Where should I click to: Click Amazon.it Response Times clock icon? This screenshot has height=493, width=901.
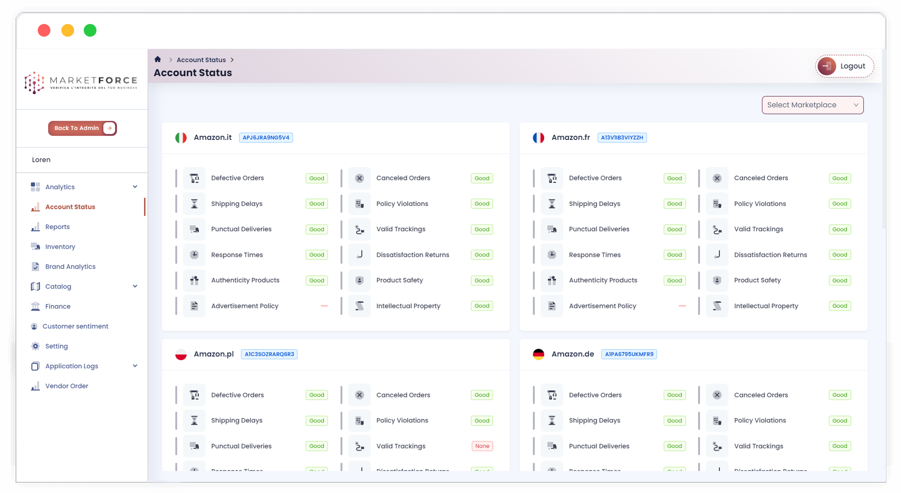[194, 255]
